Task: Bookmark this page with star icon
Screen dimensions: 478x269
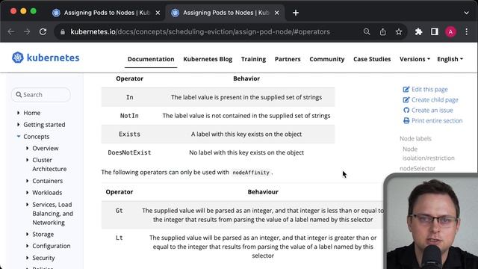Action: (x=399, y=31)
